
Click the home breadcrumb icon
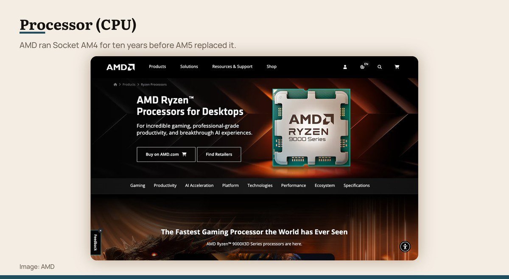(115, 85)
